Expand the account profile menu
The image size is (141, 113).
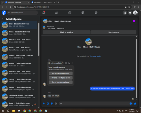tap(135, 13)
